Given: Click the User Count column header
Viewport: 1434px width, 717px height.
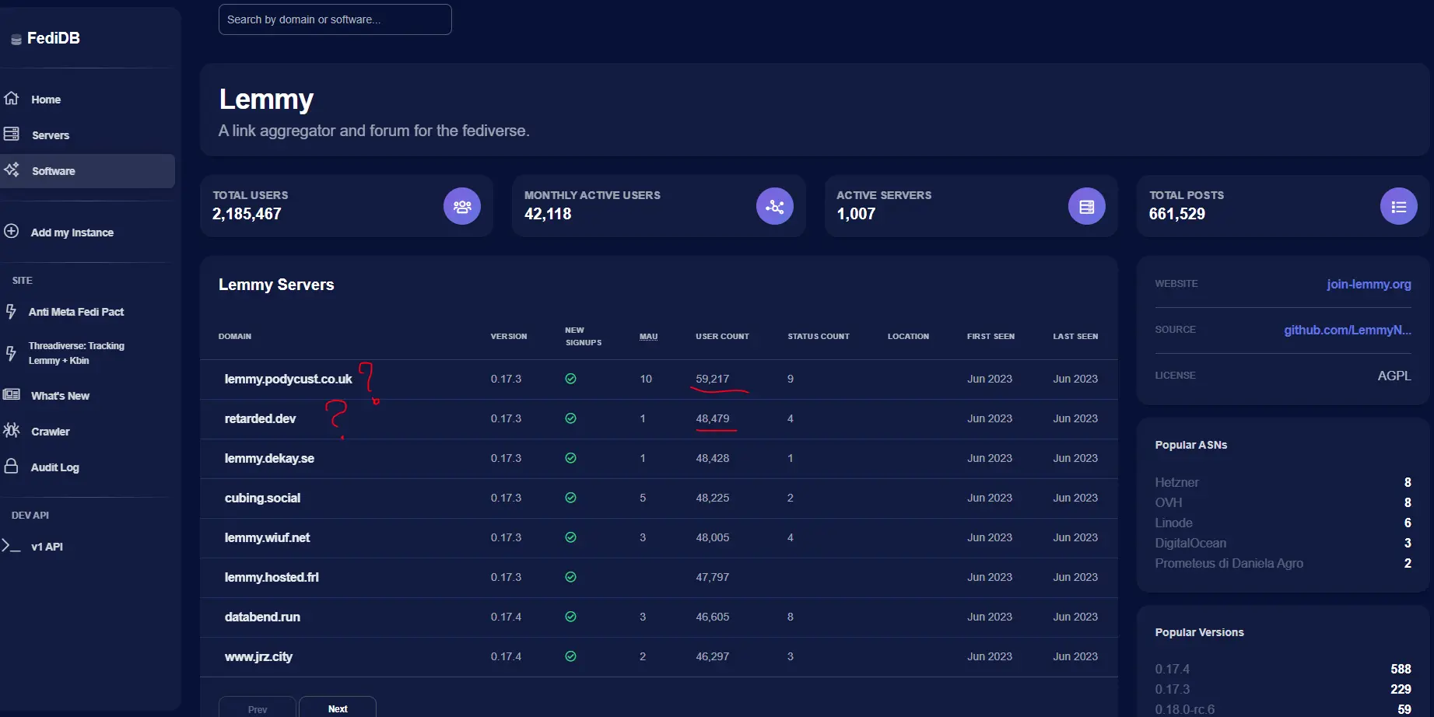Looking at the screenshot, I should pyautogui.click(x=722, y=337).
